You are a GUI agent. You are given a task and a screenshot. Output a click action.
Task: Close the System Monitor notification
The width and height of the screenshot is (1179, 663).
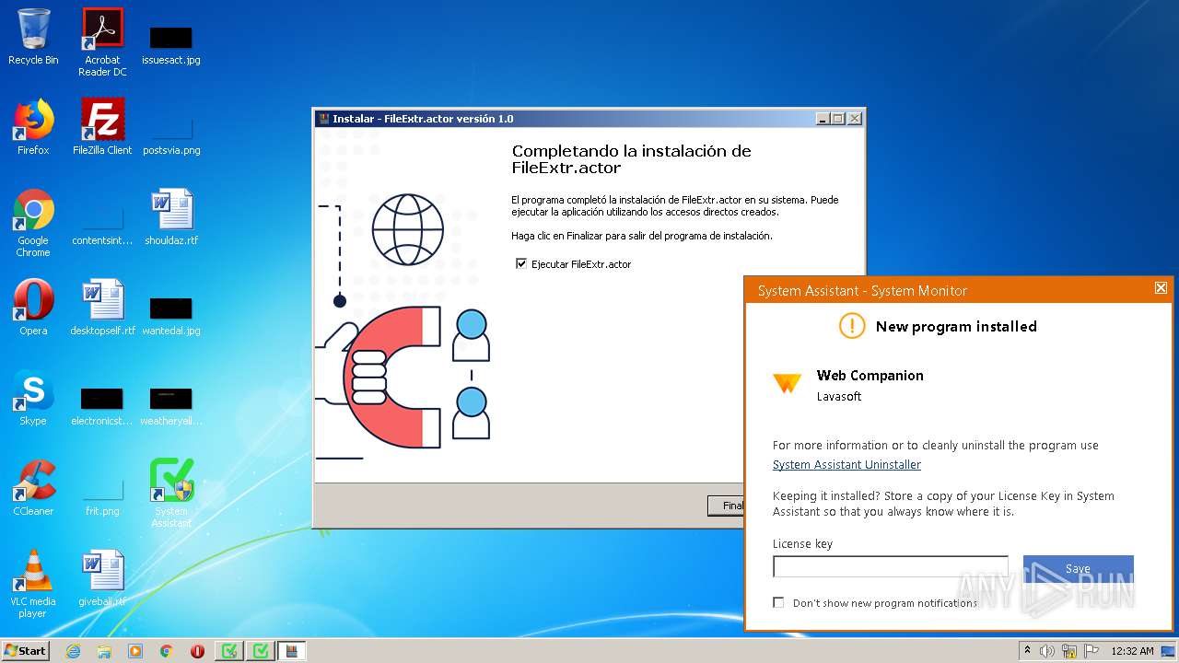pos(1161,288)
